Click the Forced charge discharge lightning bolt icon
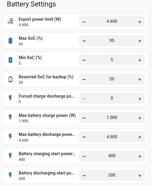 coord(11,98)
